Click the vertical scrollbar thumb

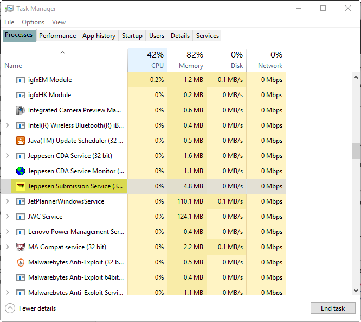356,151
